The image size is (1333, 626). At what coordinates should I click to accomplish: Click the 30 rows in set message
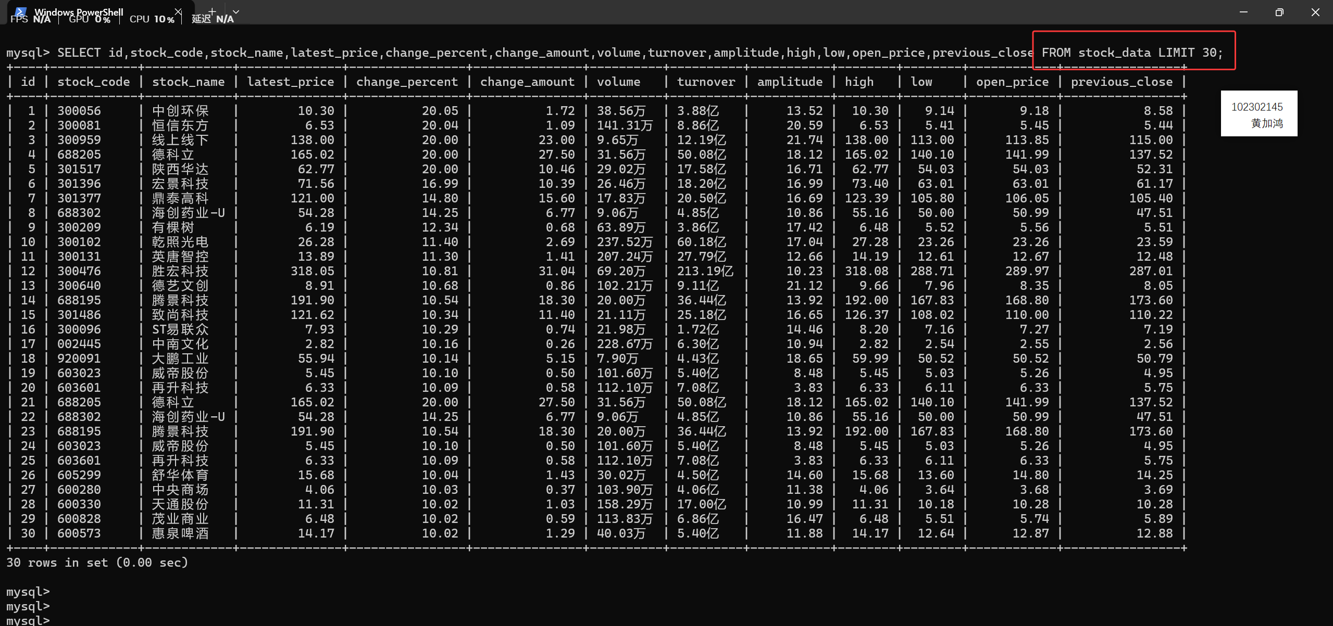(97, 563)
